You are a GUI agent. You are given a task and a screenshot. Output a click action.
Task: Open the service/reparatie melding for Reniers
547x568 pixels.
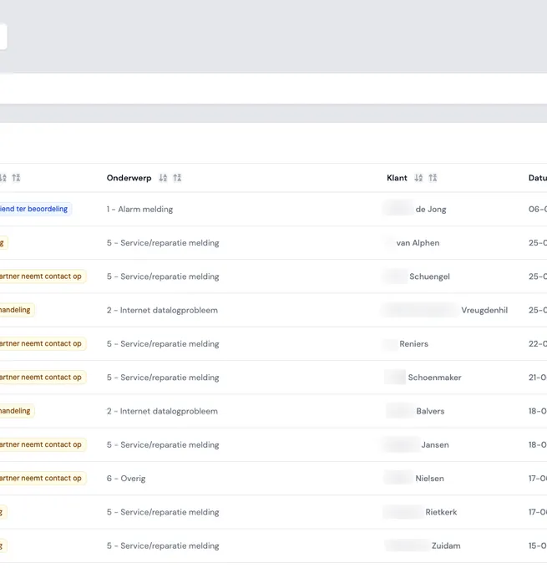pos(163,344)
